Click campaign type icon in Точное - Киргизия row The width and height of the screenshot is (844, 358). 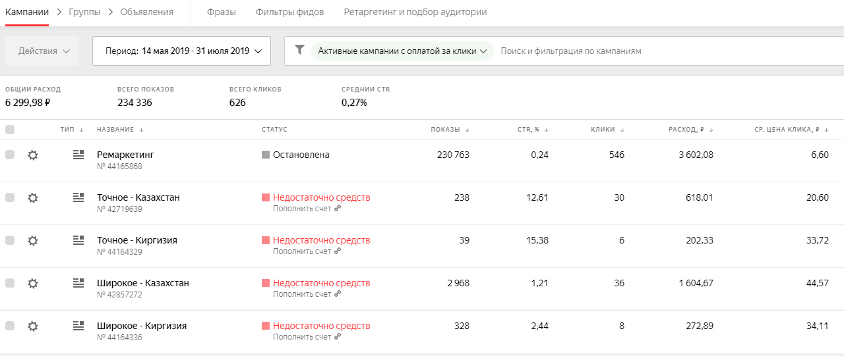[78, 240]
